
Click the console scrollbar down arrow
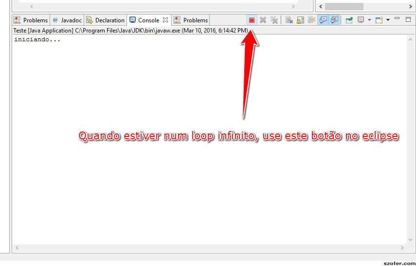point(411,239)
